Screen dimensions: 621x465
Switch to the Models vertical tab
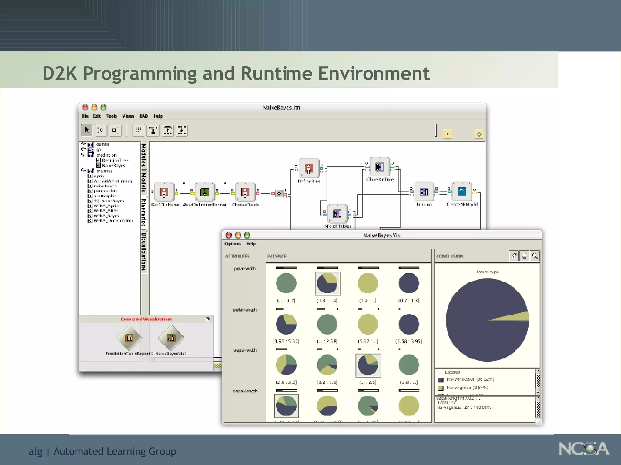tap(144, 182)
